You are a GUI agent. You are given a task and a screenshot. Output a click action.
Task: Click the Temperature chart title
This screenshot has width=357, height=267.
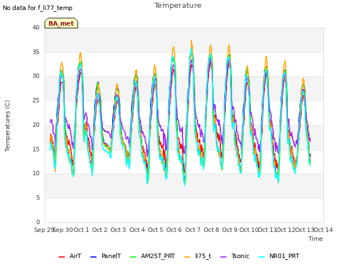pyautogui.click(x=178, y=6)
